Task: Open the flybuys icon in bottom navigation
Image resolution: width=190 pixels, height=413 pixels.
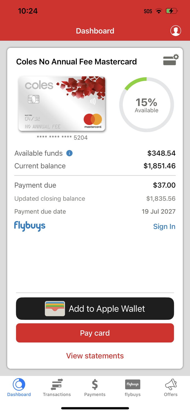Action: click(x=132, y=384)
